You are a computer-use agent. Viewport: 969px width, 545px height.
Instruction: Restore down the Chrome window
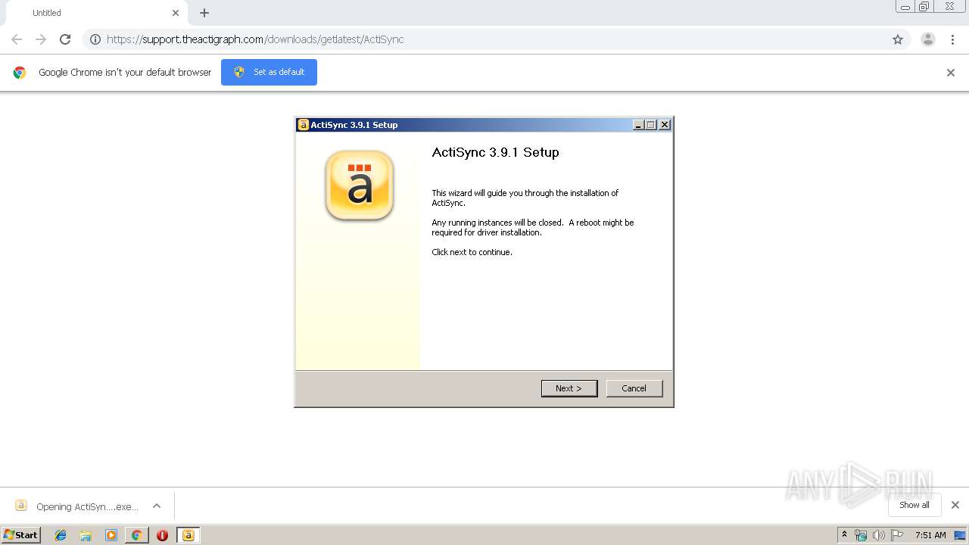tap(924, 7)
